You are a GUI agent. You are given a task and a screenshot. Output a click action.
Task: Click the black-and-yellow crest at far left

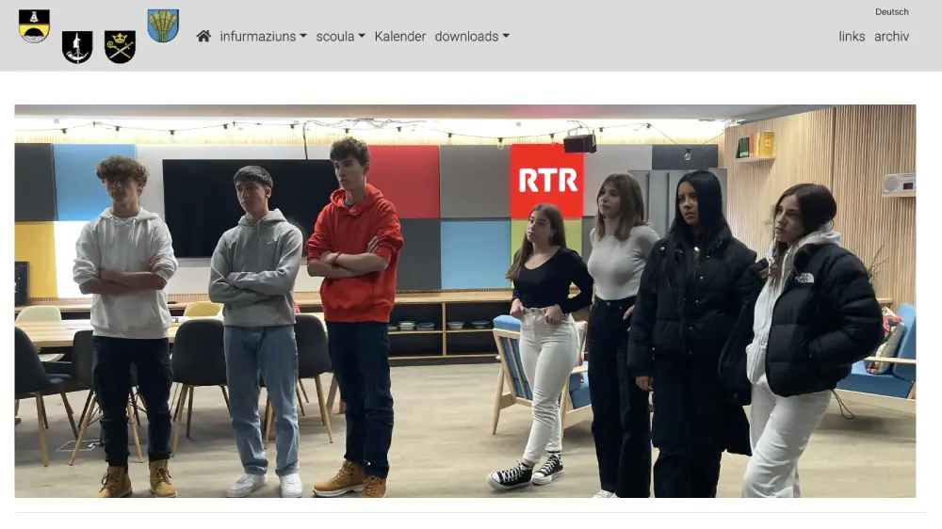tap(34, 25)
